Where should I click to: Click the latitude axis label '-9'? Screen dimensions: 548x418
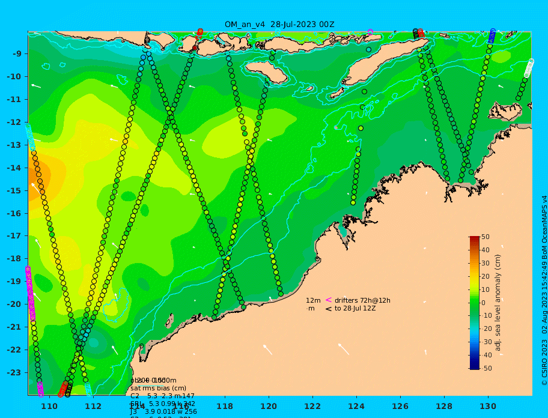pyautogui.click(x=17, y=54)
